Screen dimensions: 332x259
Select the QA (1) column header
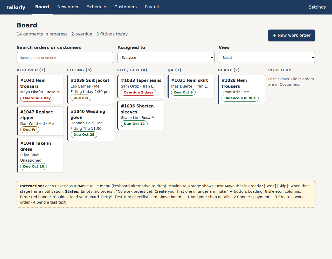tap(174, 70)
